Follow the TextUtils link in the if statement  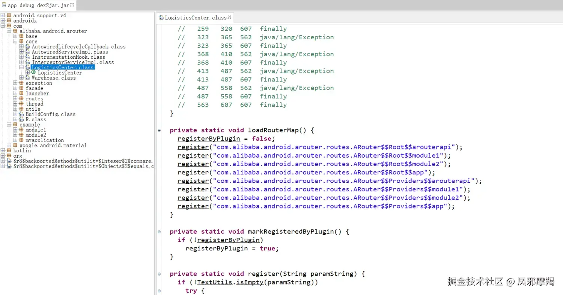click(215, 282)
